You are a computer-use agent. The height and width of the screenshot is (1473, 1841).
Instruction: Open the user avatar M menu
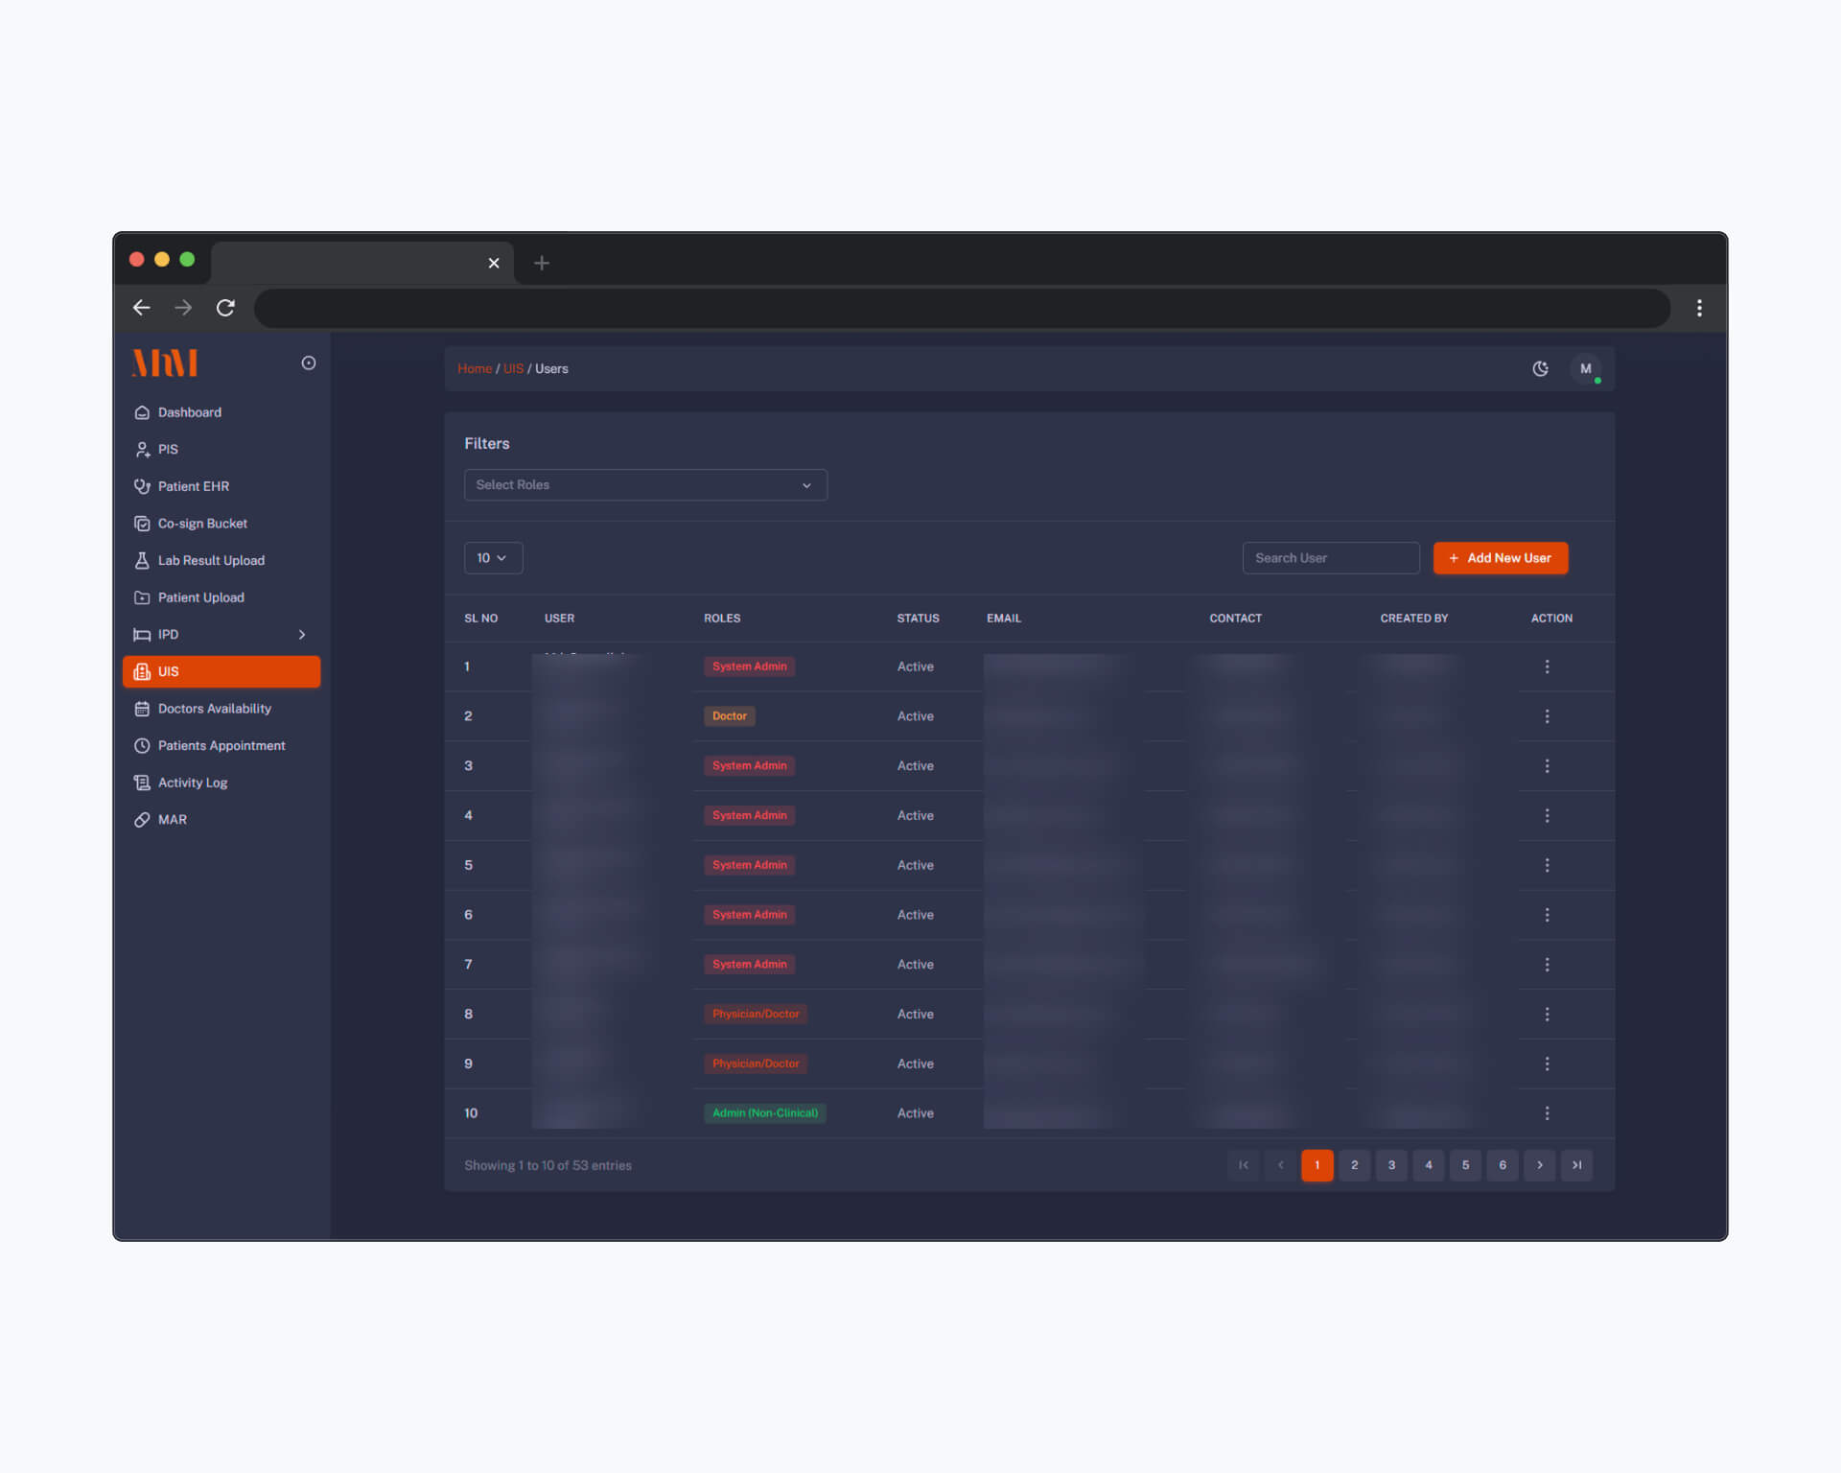[1585, 368]
